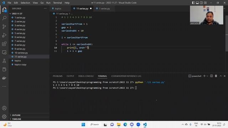Open the Terminal menu
Viewport: 228px width, 128px height.
pyautogui.click(x=57, y=3)
